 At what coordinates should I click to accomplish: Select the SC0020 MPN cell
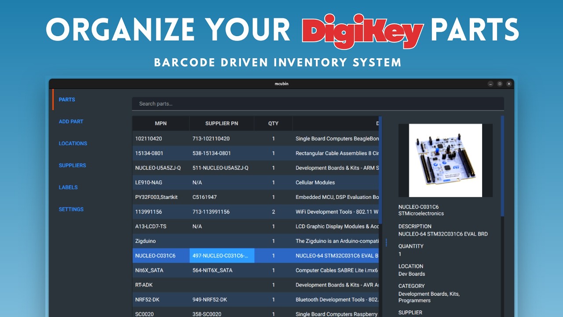click(161, 313)
